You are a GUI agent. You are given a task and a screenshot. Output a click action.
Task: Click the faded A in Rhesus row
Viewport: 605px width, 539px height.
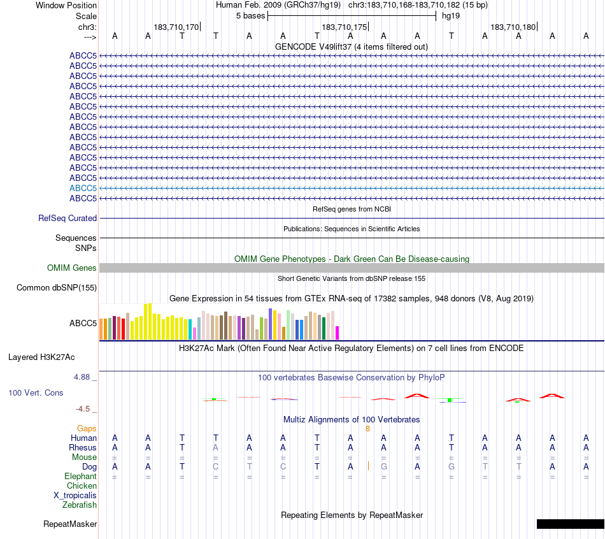[216, 447]
